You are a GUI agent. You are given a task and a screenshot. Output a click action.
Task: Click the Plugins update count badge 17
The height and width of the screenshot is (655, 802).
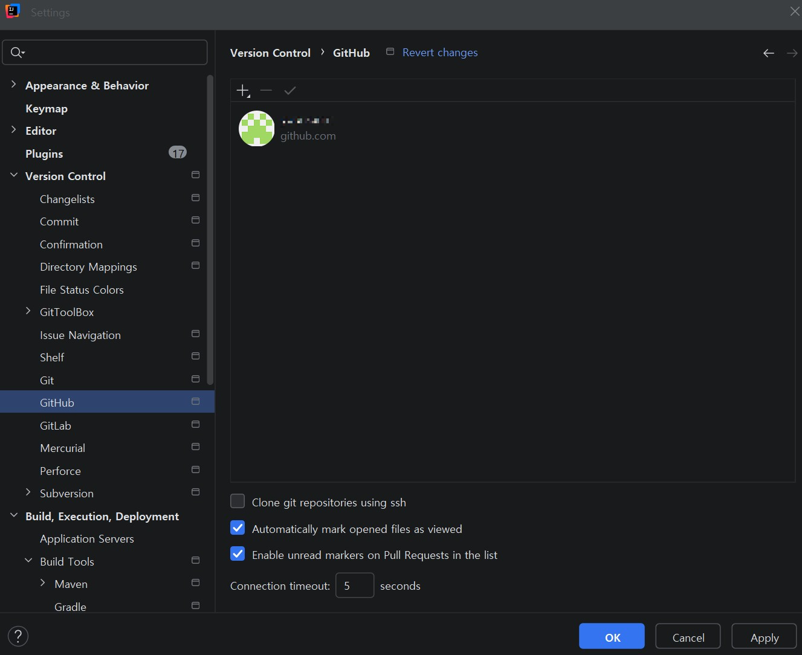click(178, 153)
